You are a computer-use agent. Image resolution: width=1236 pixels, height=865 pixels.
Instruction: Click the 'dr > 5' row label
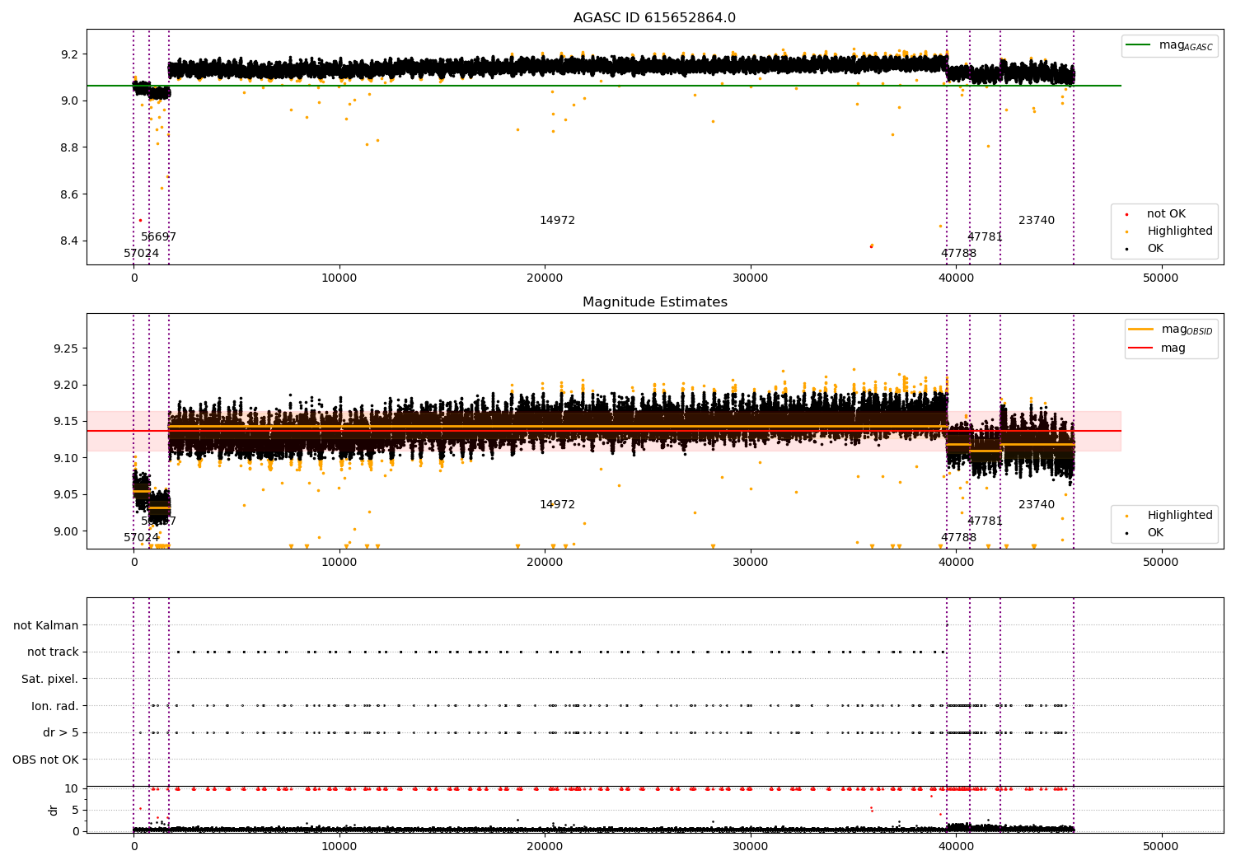tap(61, 733)
